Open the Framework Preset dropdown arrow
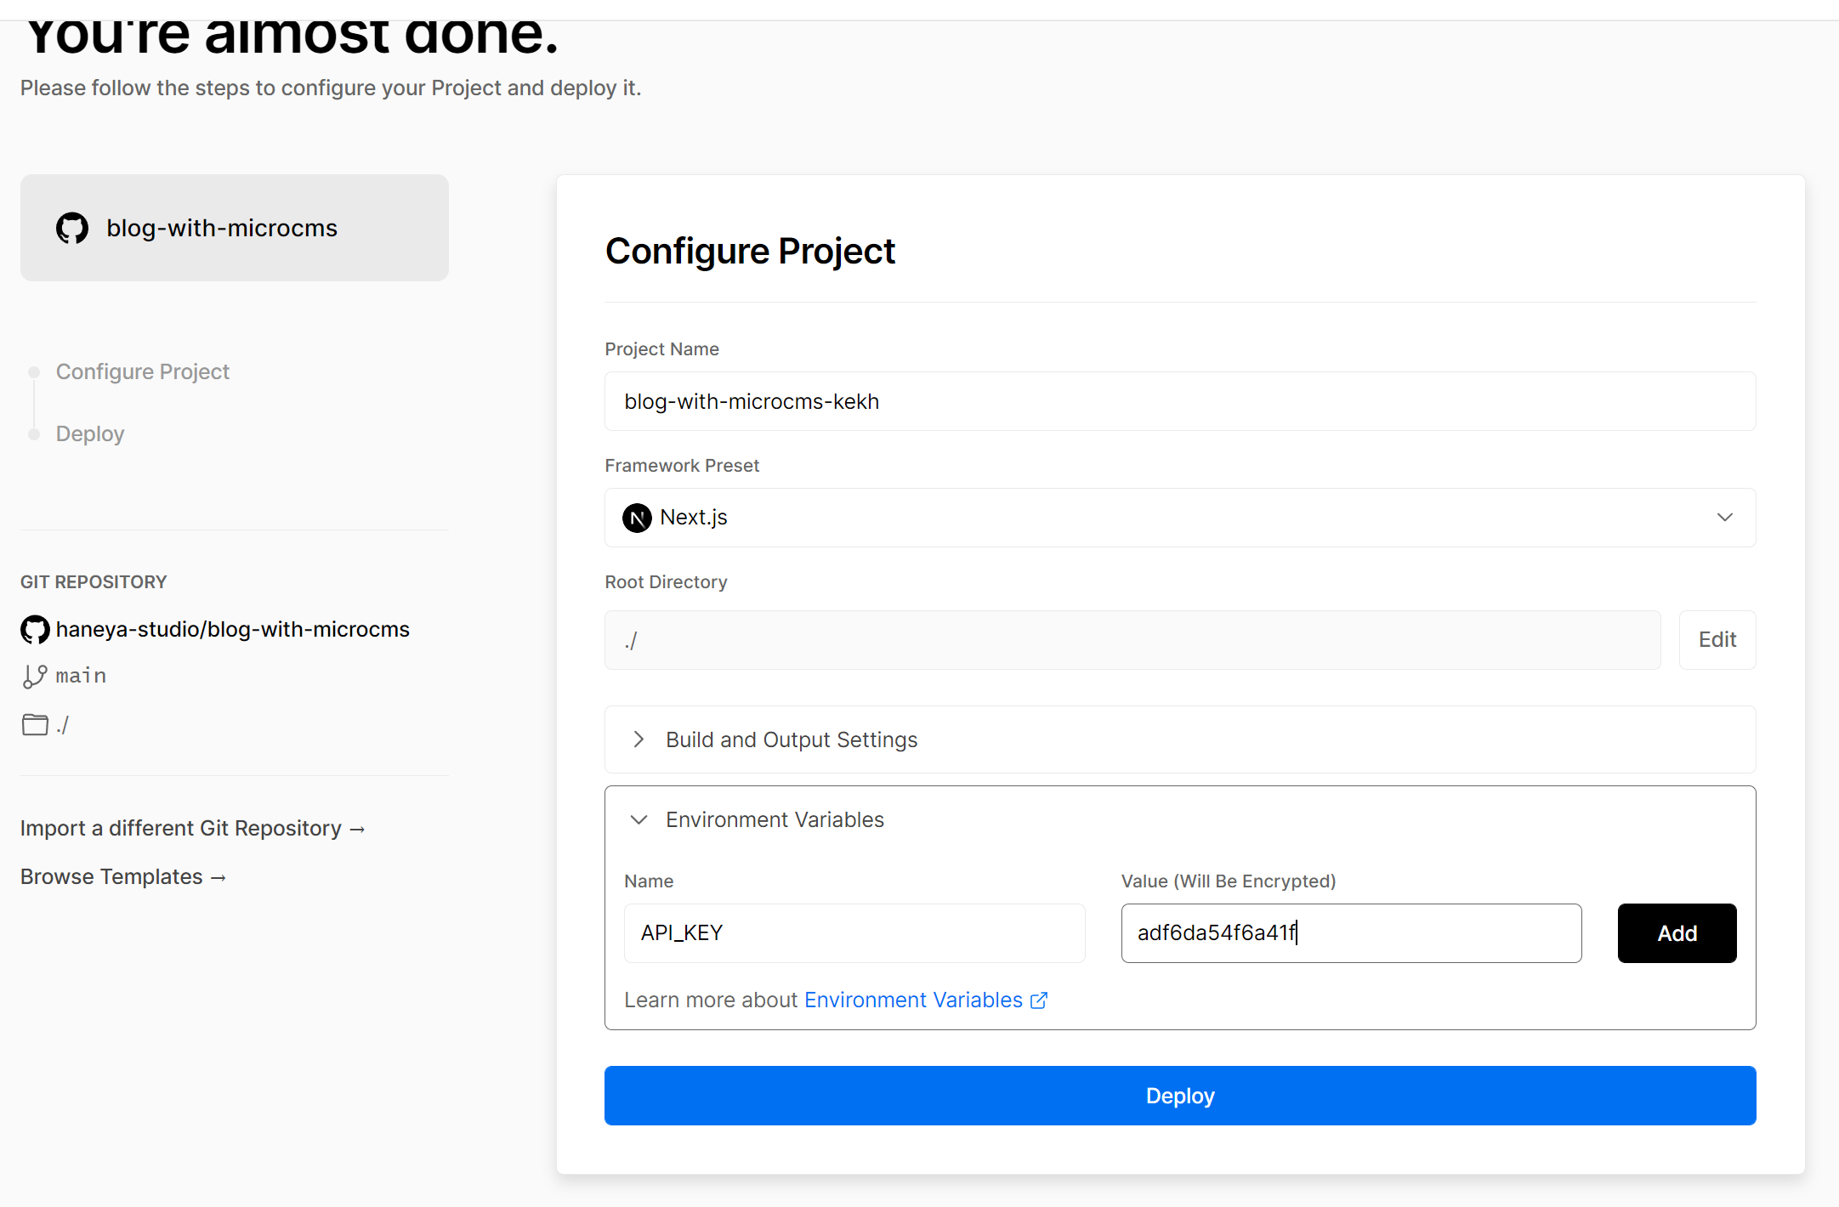 pos(1725,518)
